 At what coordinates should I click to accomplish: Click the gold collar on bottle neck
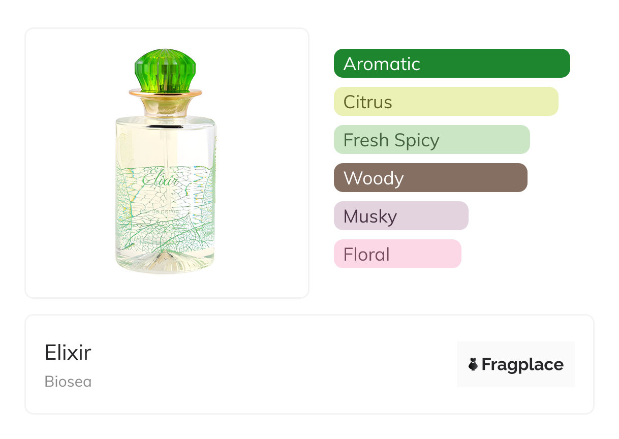(x=165, y=95)
